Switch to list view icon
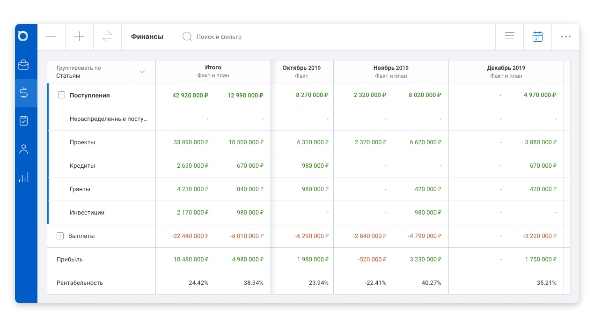Viewport: 594px width, 327px height. 510,37
